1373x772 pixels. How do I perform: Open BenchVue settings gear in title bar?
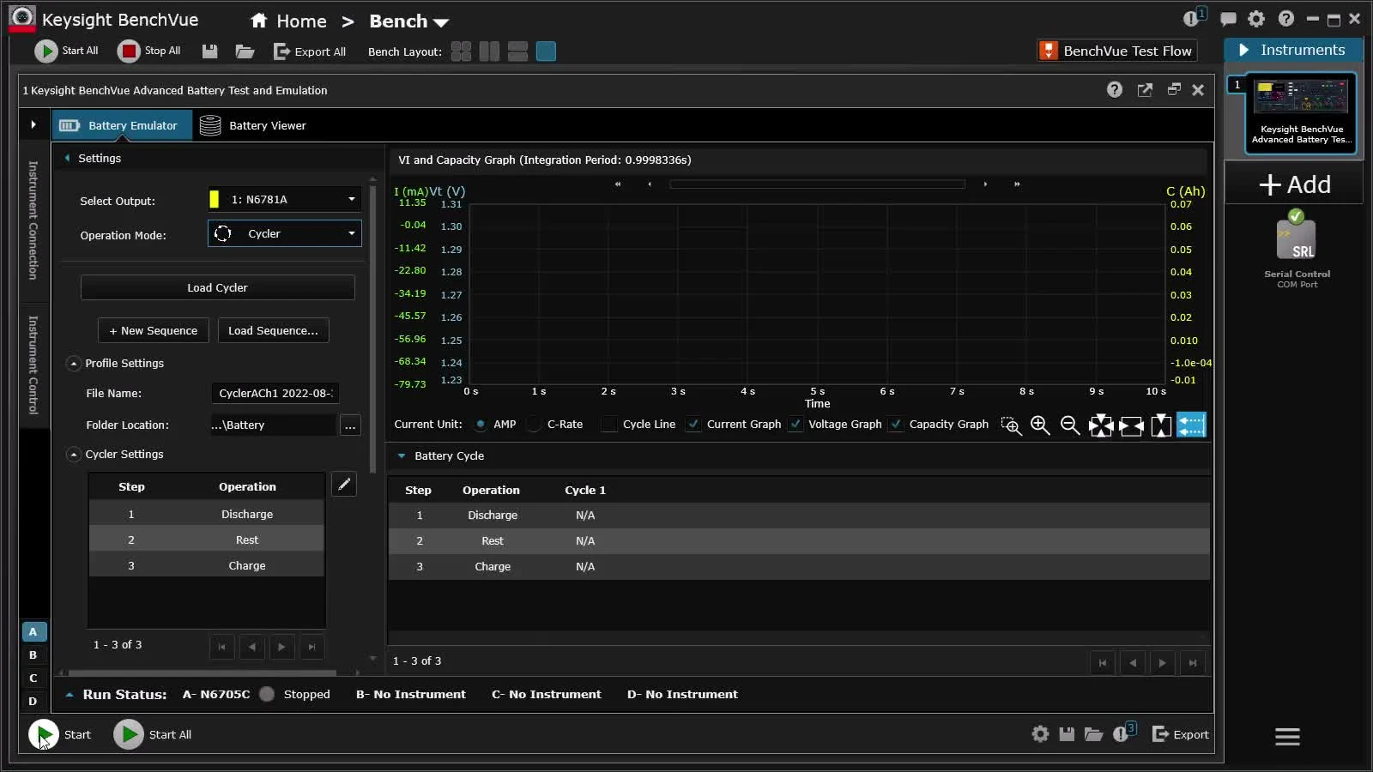point(1256,19)
